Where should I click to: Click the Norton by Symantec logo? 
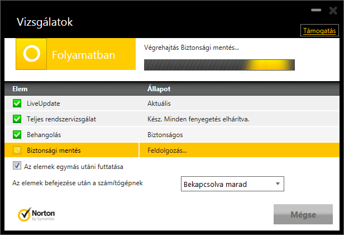pos(36,215)
